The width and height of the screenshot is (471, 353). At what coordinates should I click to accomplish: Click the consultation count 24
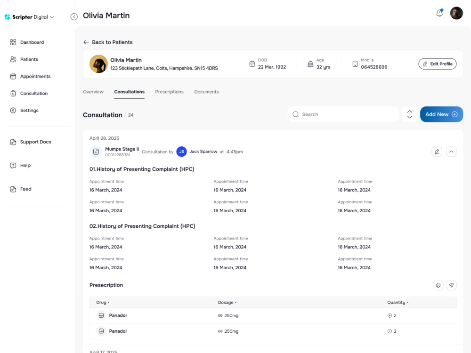point(130,115)
